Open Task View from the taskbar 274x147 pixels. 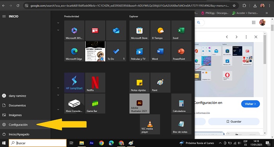(x=71, y=143)
